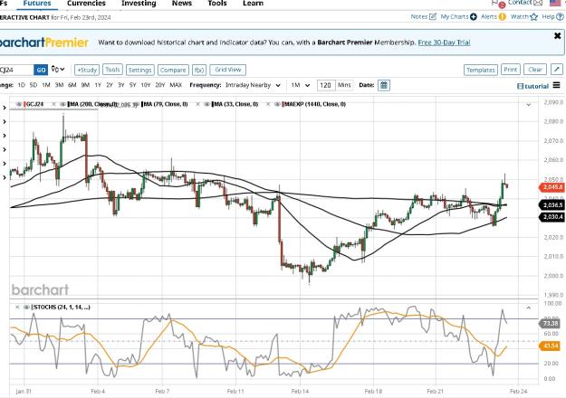Click the pencil draw icon beside Clear
Screen dimensions: 566x398
557,70
